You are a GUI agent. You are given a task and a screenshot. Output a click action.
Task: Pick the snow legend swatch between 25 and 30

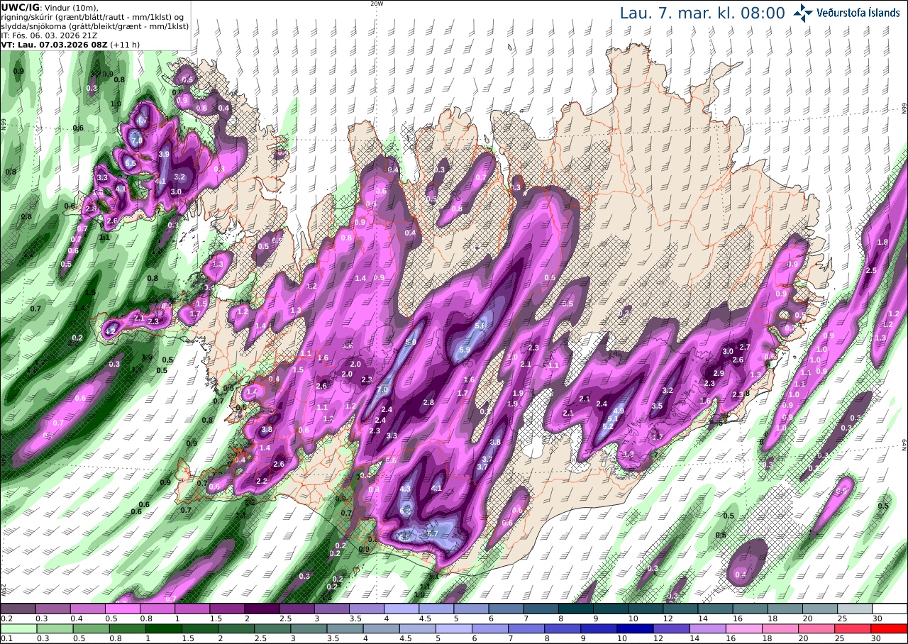coord(855,609)
